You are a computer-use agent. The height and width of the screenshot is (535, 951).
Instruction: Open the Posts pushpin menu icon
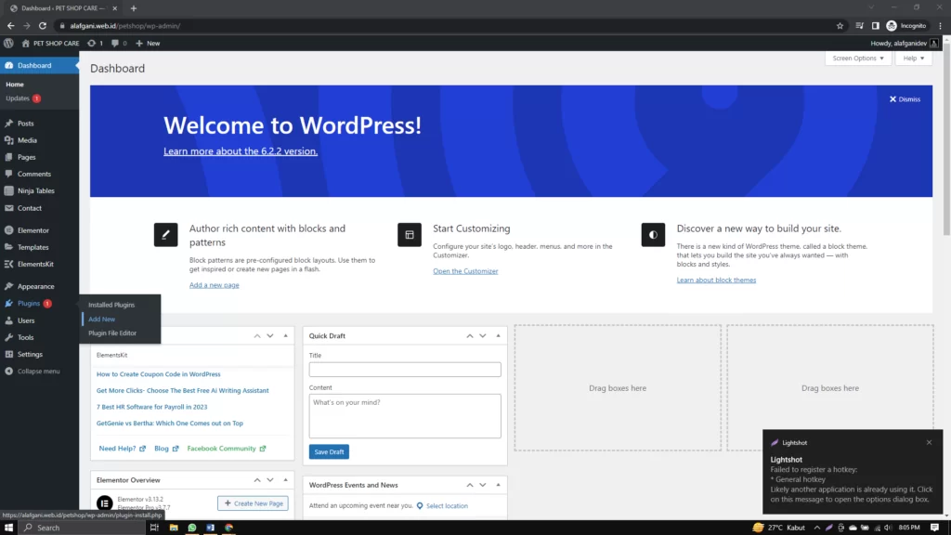[x=9, y=124]
